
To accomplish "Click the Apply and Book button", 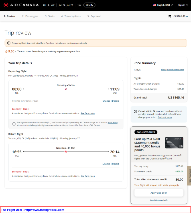I will [159, 193].
